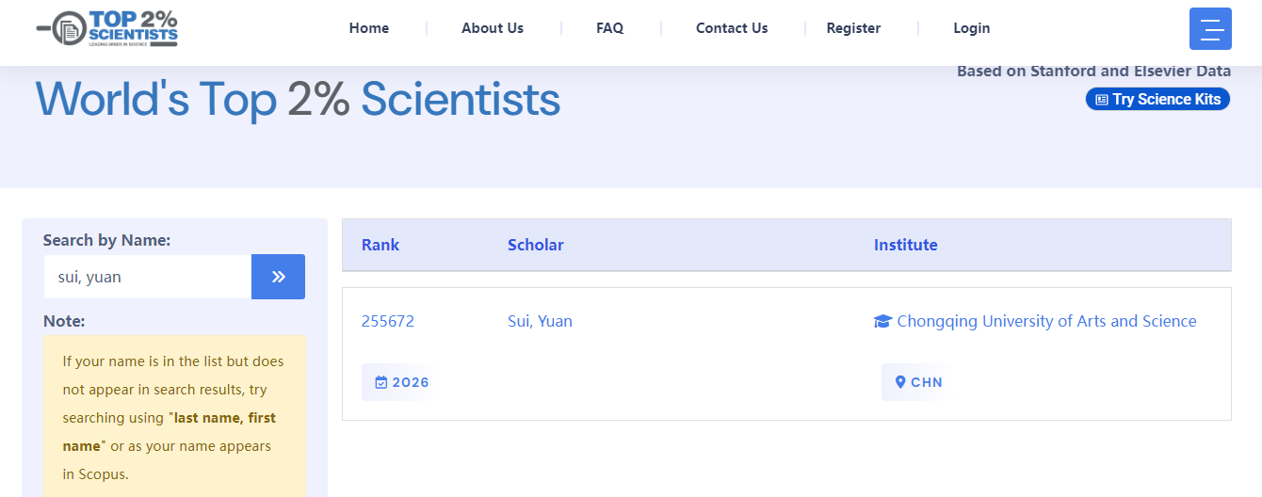This screenshot has width=1262, height=497.
Task: Click the Top 2% Scientists logo
Action: (106, 28)
